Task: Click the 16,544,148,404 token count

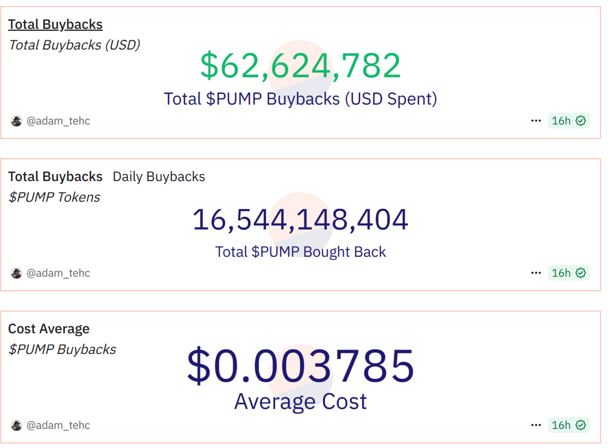Action: tap(300, 219)
